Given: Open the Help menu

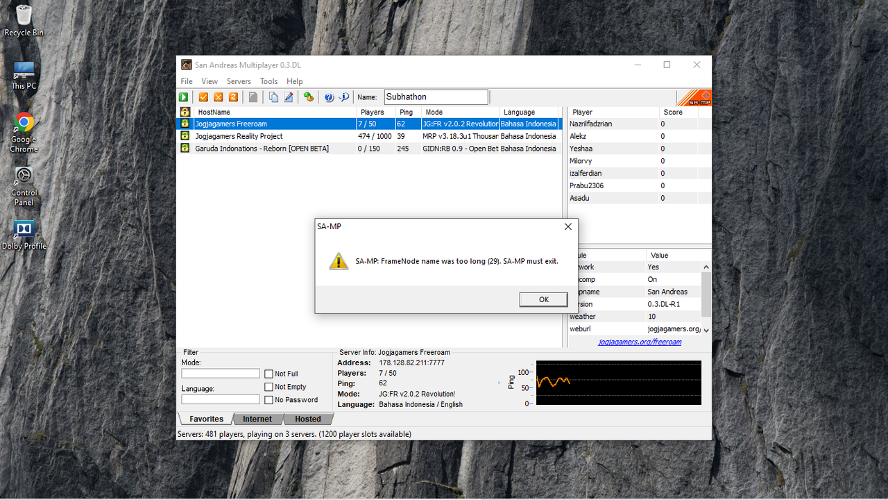Looking at the screenshot, I should 295,81.
